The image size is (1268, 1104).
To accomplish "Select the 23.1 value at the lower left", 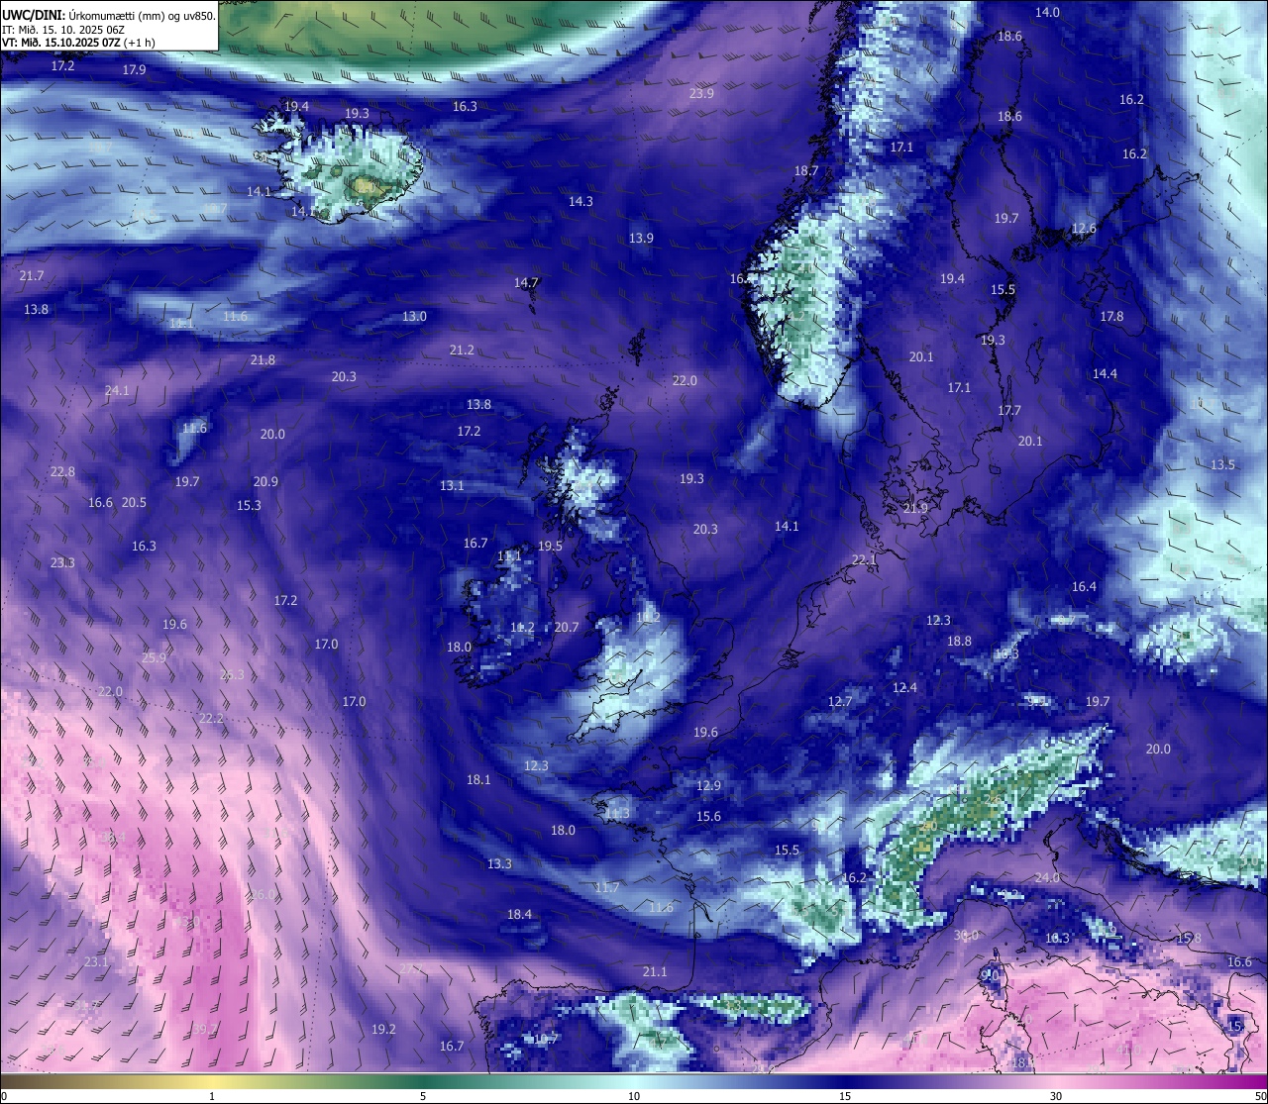I will (96, 961).
